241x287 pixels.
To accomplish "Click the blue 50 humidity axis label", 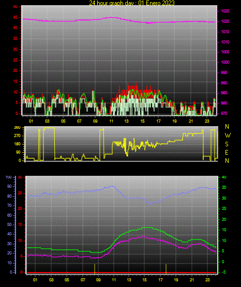I will [9, 224].
